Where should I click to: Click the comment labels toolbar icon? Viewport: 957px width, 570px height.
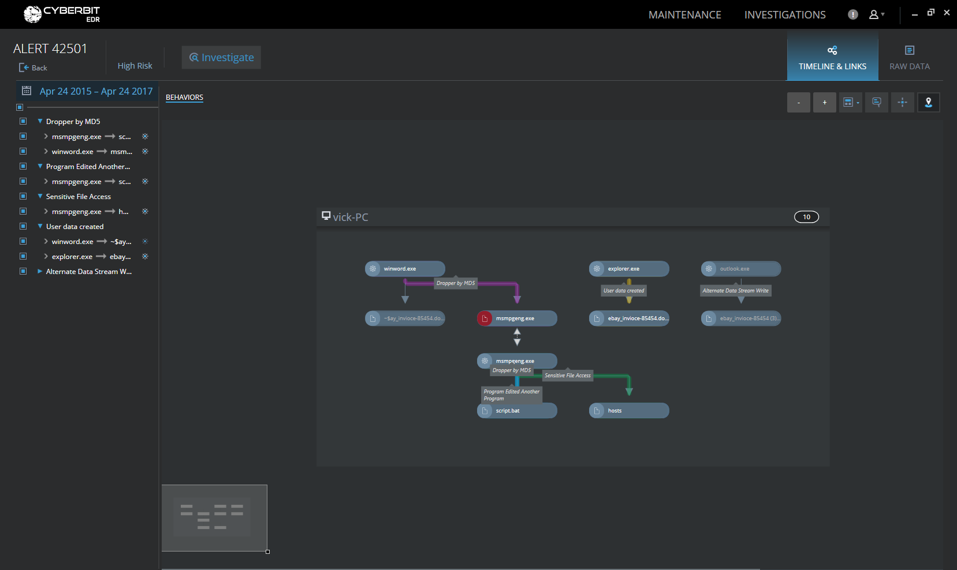click(x=876, y=103)
